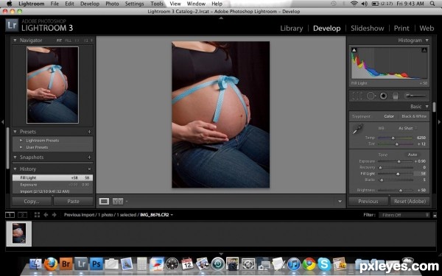This screenshot has width=442, height=276.
Task: Click the Copy... button
Action: [x=32, y=202]
